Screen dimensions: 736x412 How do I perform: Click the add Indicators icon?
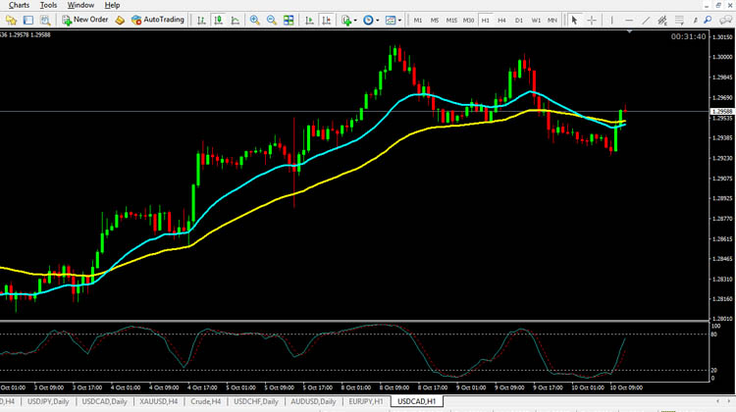(346, 21)
